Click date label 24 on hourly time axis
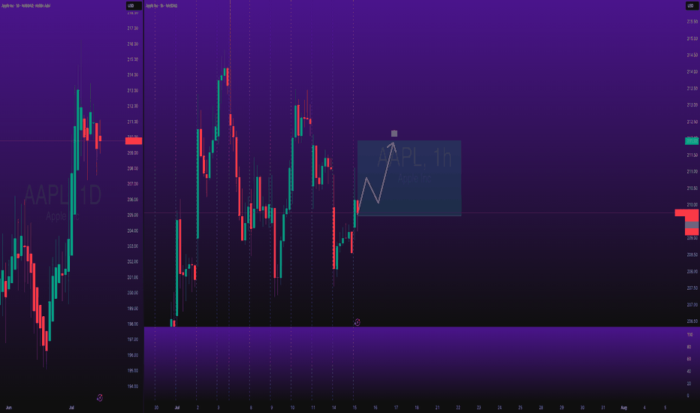 tap(499, 408)
